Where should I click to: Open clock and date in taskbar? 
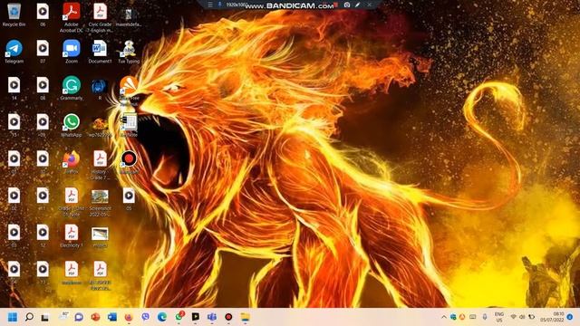pos(552,317)
